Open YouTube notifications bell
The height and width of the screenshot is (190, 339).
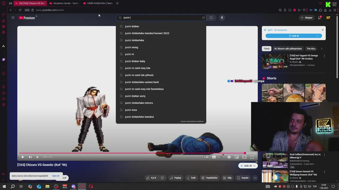319,18
